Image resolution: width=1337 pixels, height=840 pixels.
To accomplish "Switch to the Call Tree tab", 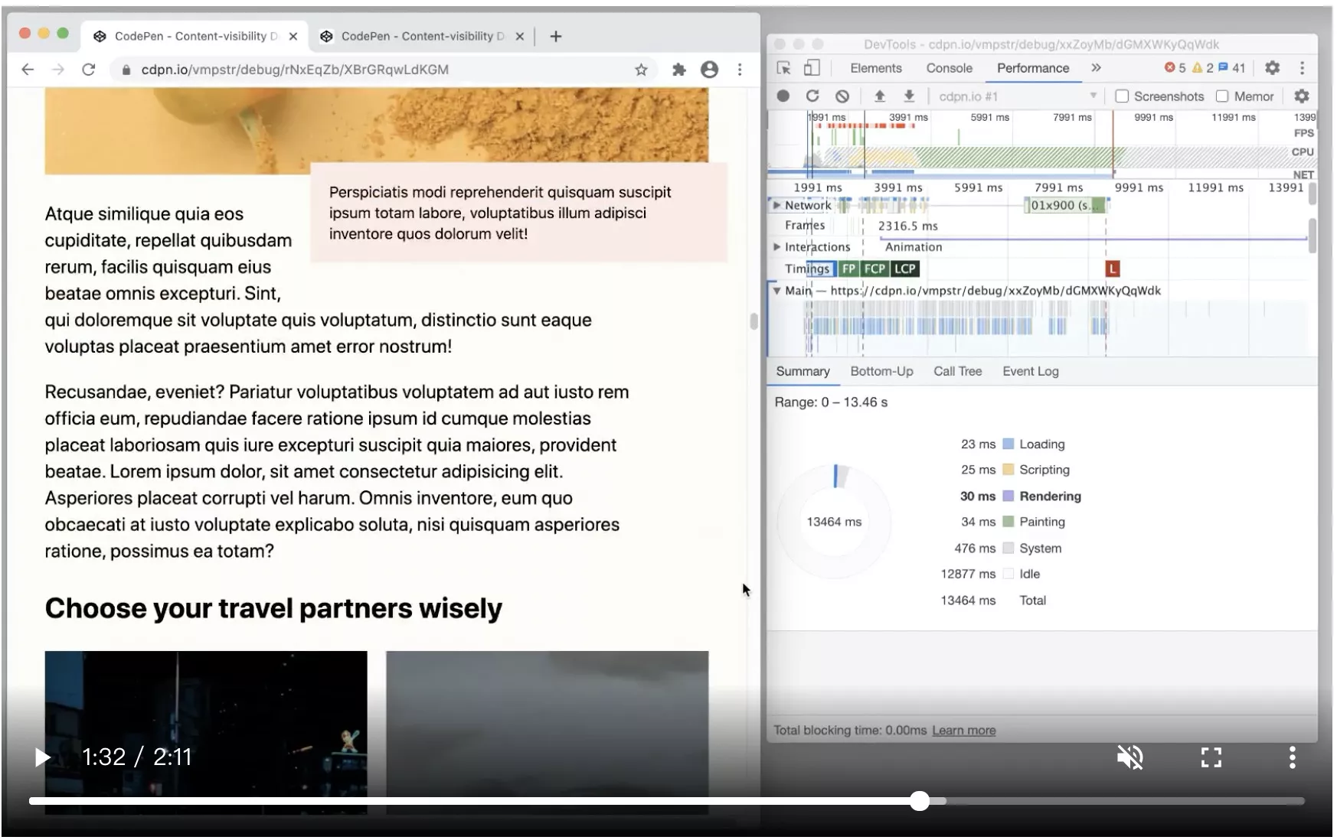I will (x=957, y=371).
